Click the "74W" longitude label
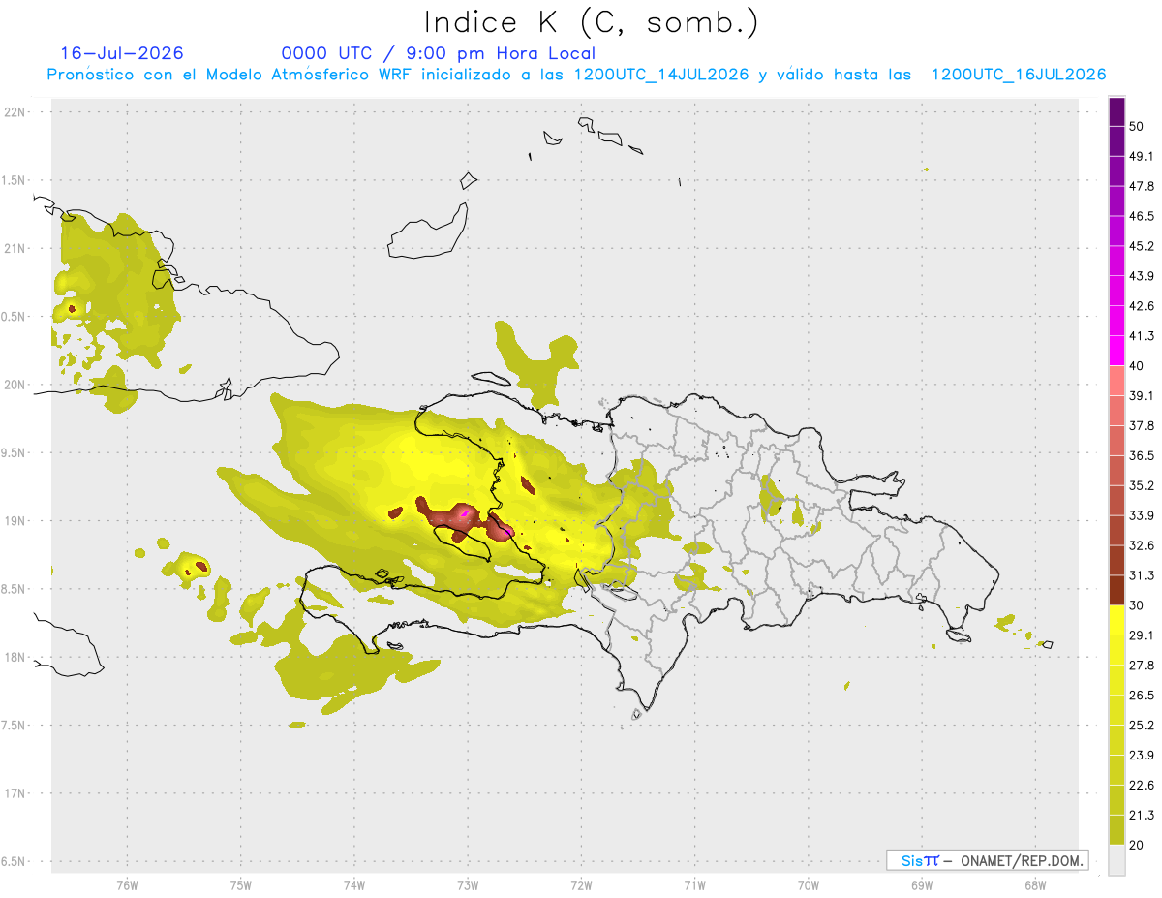The width and height of the screenshot is (1162, 898). pyautogui.click(x=353, y=884)
